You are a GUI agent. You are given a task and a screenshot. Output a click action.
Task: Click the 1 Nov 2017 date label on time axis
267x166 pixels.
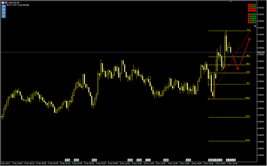(x=6, y=163)
